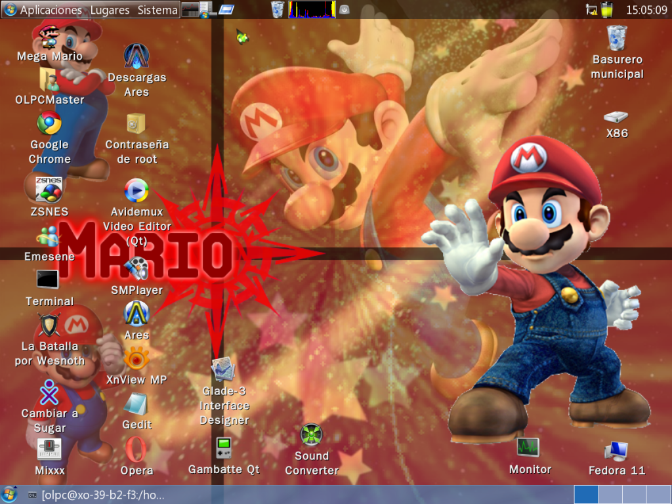
Task: Click the system monitor launcher in top panel
Action: [x=190, y=9]
